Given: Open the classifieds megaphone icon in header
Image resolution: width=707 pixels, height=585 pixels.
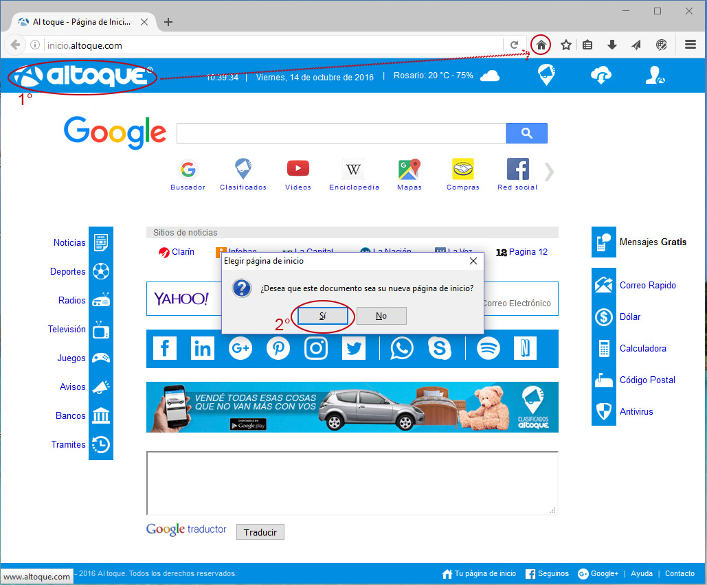Looking at the screenshot, I should coord(546,76).
